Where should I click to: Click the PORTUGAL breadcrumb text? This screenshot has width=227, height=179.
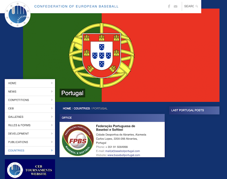(100, 108)
